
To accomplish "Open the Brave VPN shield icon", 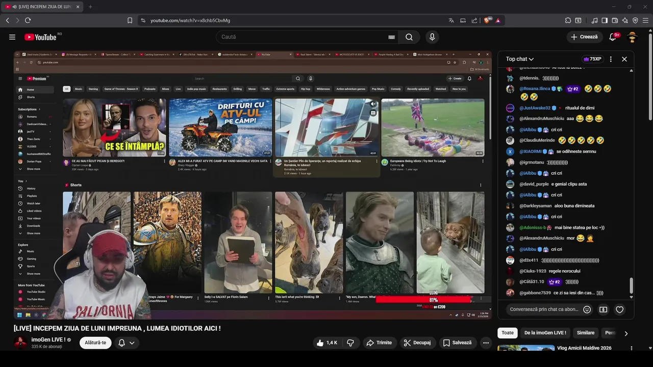I will click(x=635, y=20).
